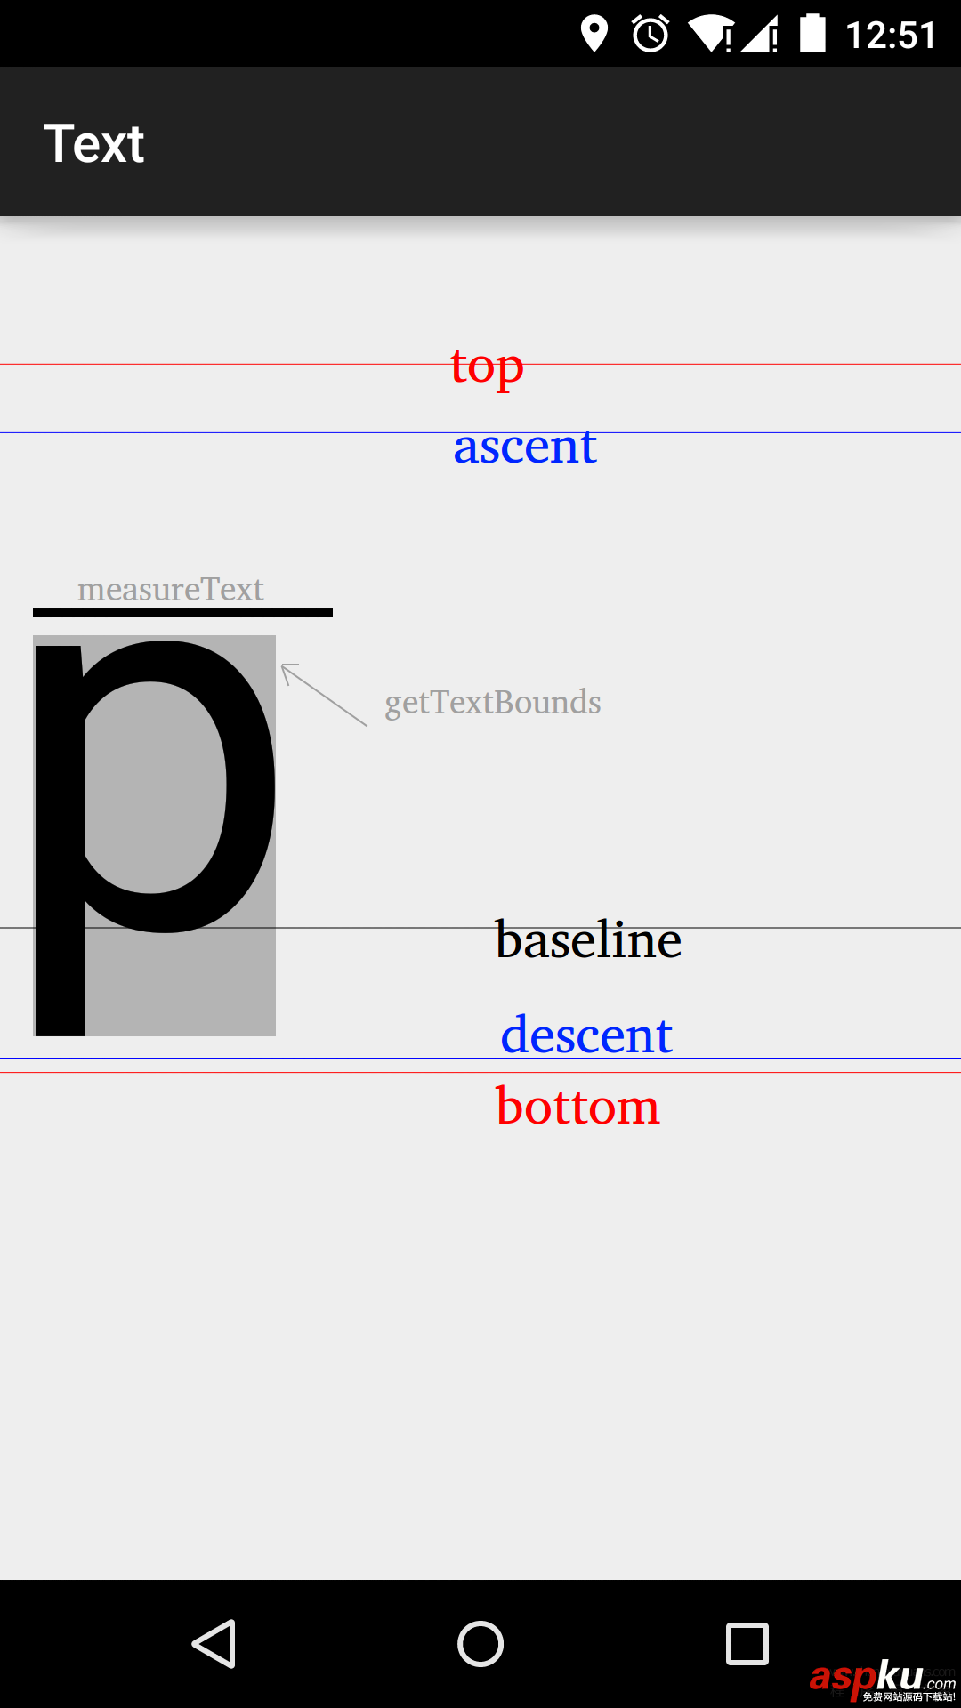Select the blue 'descent' label
The height and width of the screenshot is (1708, 961).
[x=585, y=1034]
